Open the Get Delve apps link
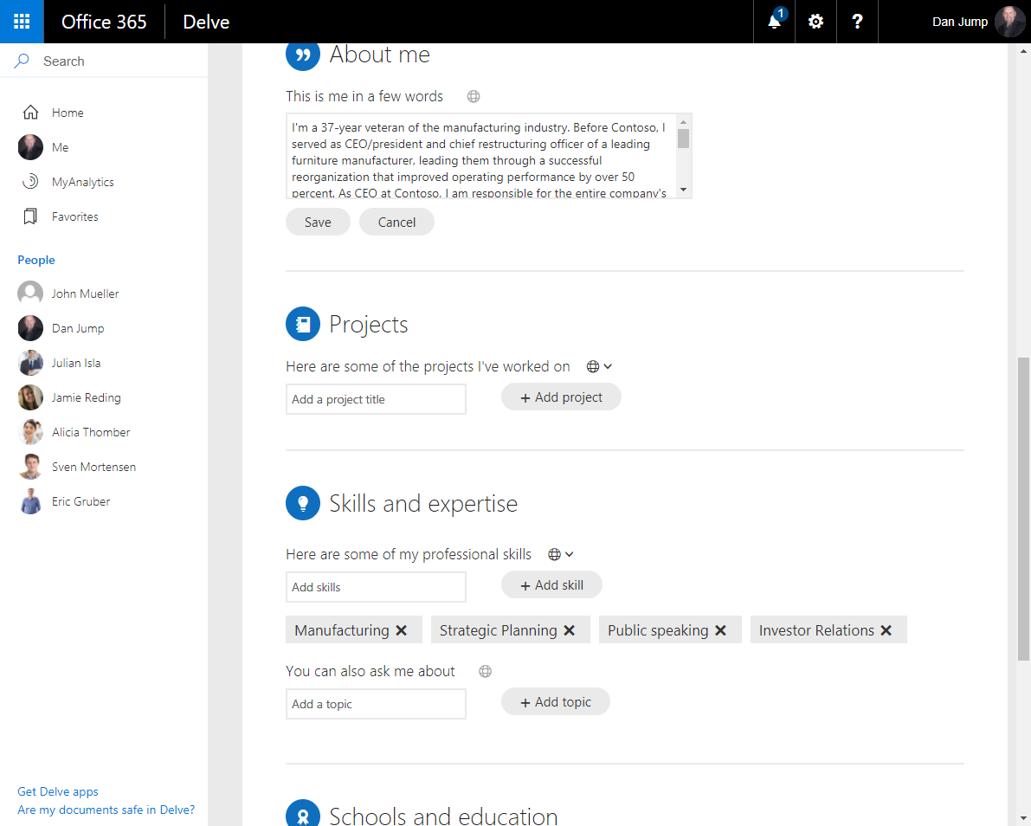This screenshot has height=826, width=1031. tap(58, 791)
